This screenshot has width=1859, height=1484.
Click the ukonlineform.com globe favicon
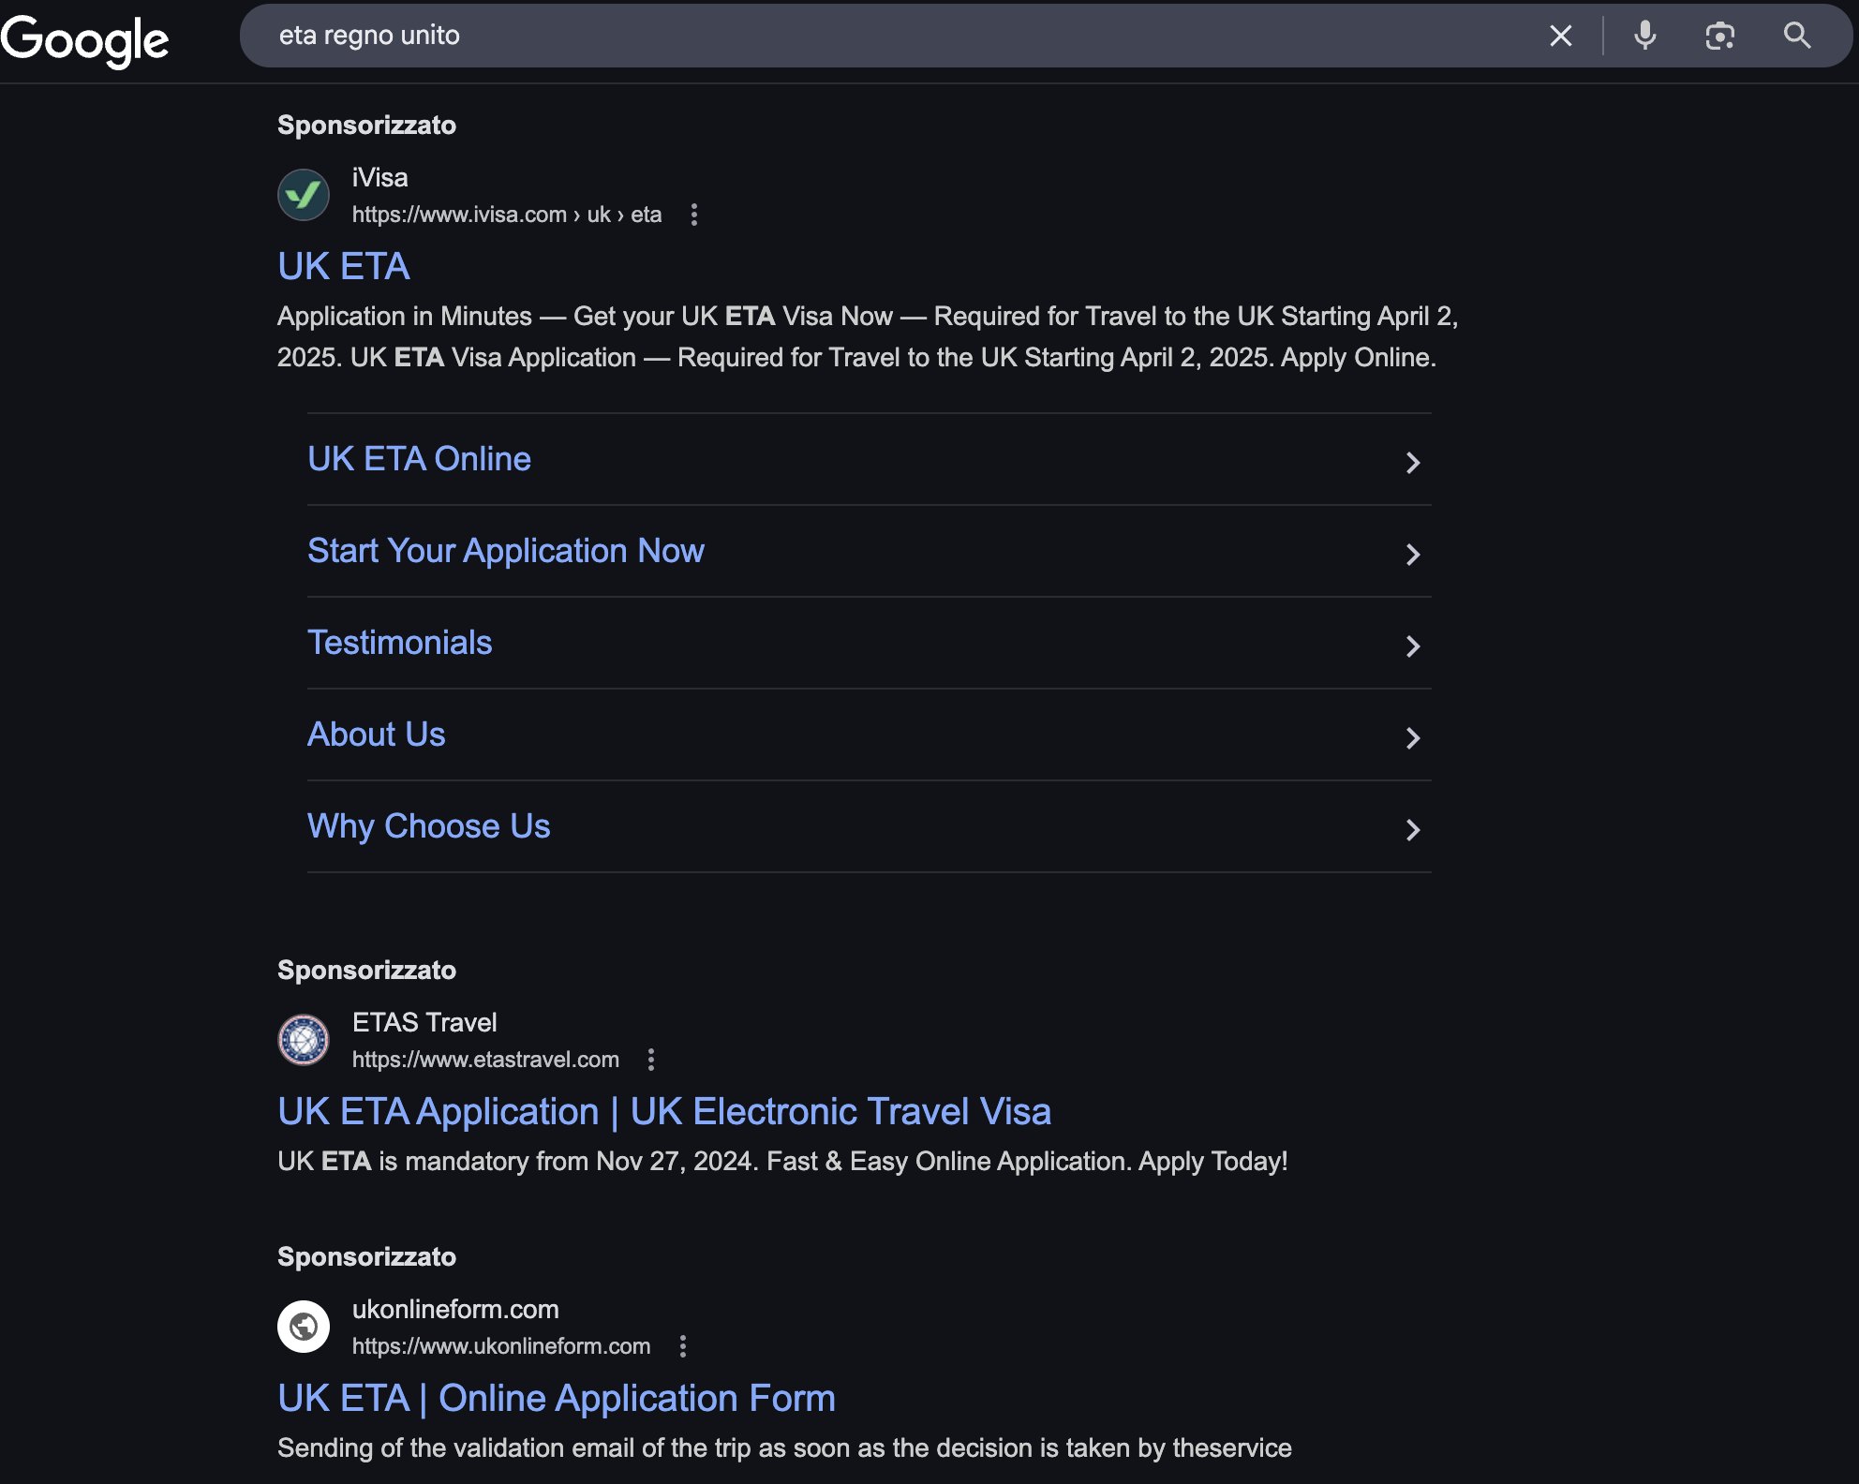coord(304,1327)
